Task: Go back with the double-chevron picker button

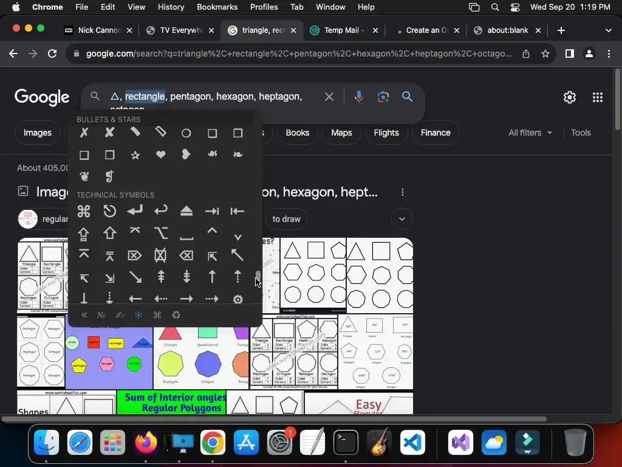Action: point(84,315)
